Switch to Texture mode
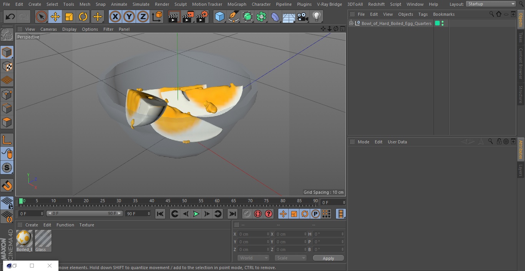The image size is (525, 271). tap(7, 67)
